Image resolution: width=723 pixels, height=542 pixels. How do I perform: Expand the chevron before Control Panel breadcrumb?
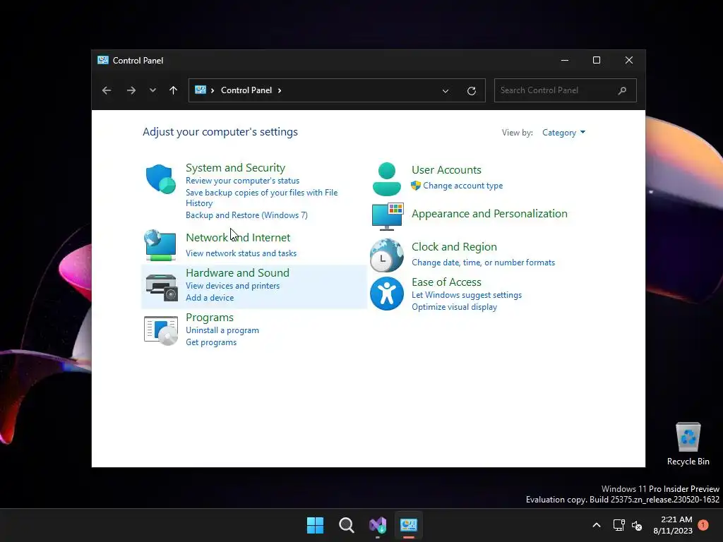(x=213, y=90)
